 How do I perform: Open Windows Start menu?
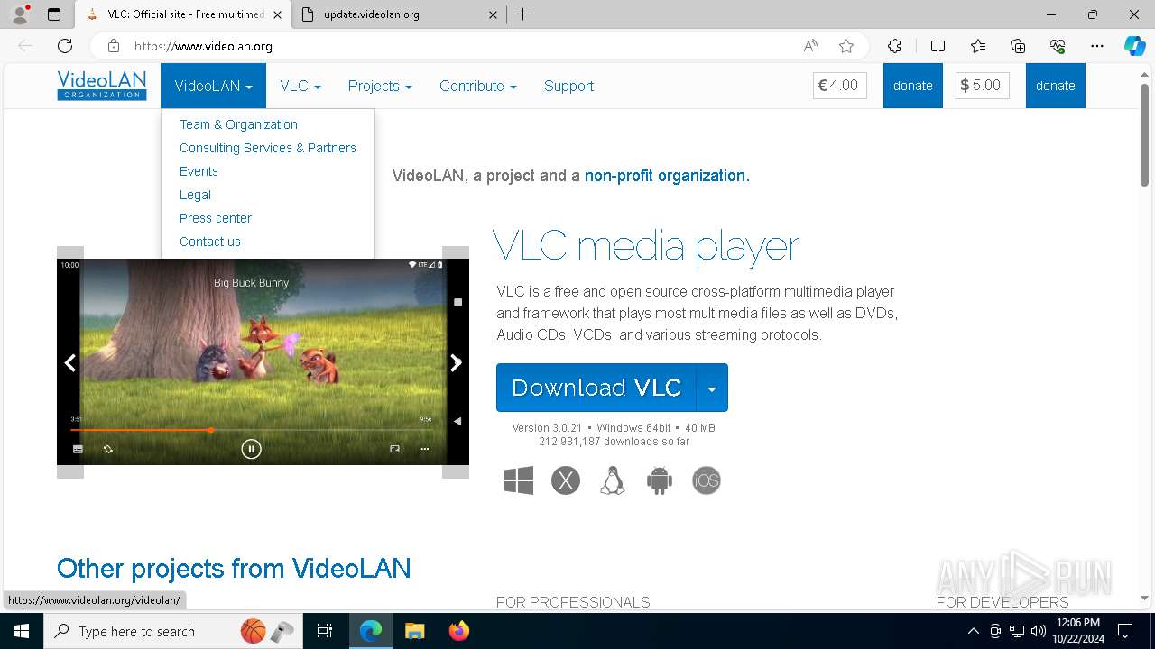tap(22, 631)
